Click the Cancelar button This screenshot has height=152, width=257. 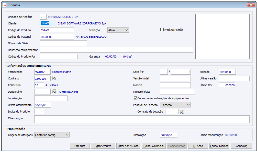tap(241, 146)
